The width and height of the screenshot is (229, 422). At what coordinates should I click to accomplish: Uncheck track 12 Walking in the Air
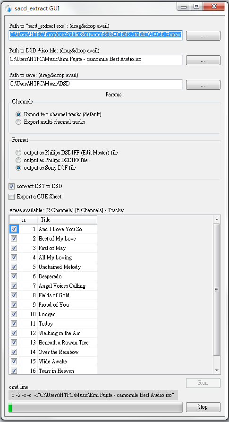(14, 333)
